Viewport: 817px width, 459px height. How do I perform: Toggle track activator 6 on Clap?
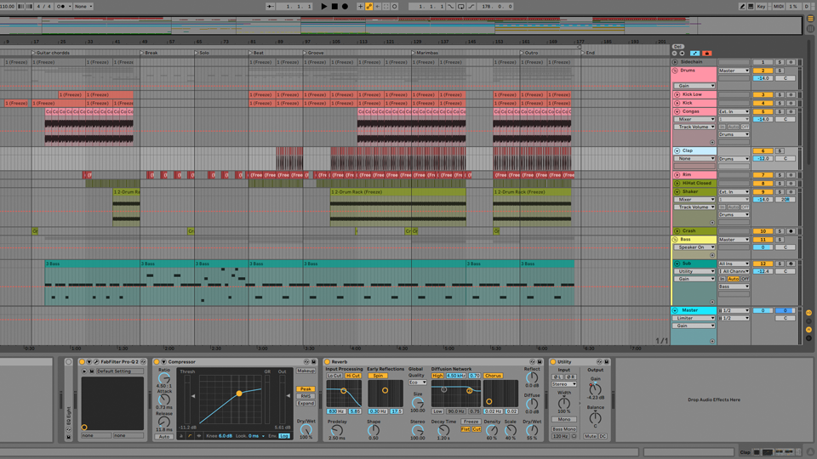(763, 150)
